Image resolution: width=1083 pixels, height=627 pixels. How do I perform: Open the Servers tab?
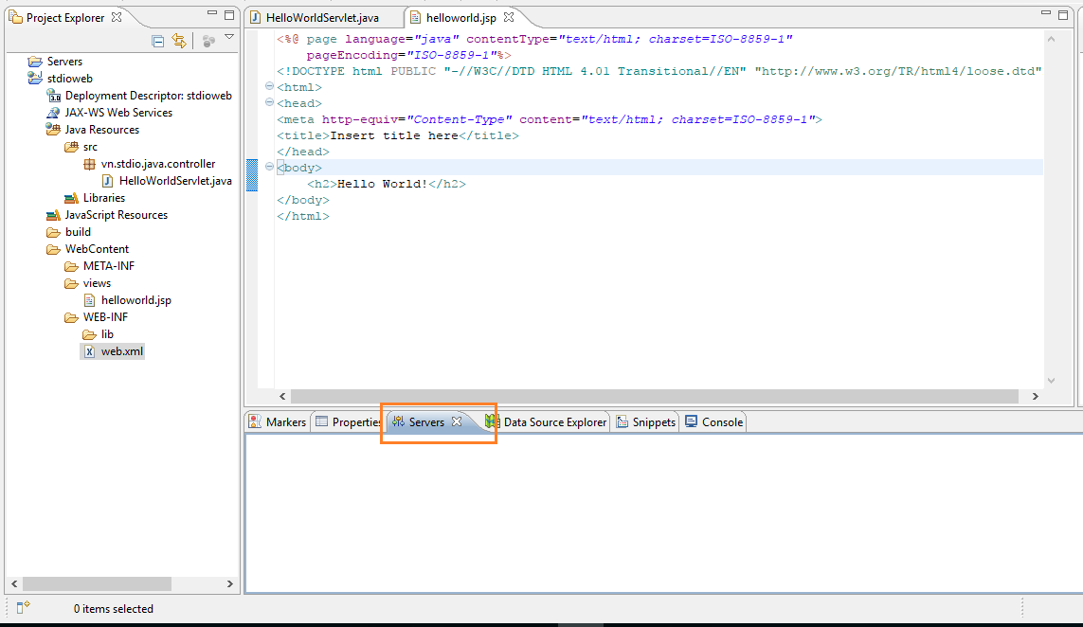click(x=426, y=421)
